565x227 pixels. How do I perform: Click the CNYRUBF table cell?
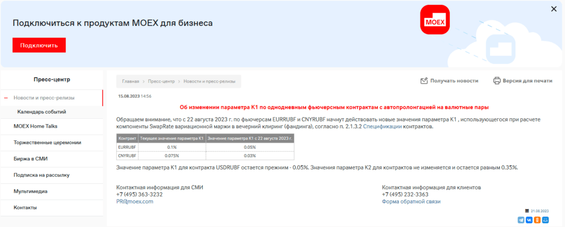pyautogui.click(x=127, y=156)
